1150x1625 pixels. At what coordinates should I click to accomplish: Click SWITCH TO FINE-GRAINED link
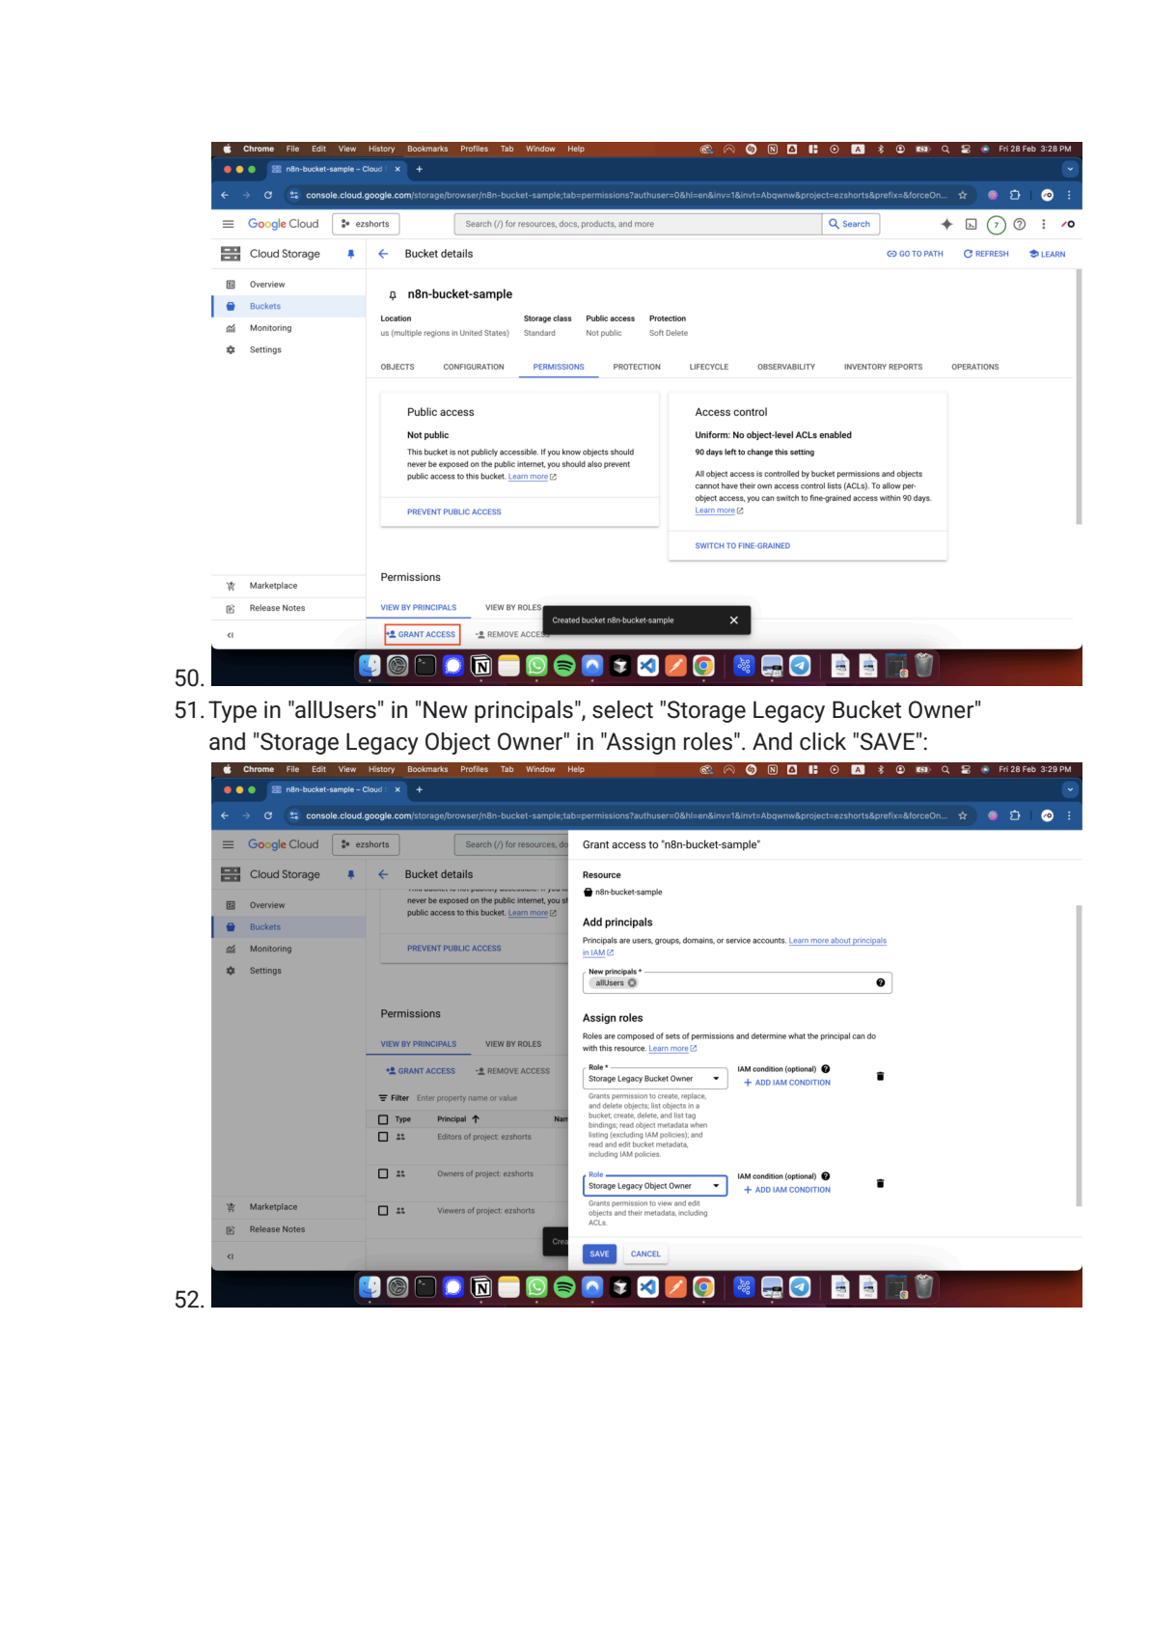click(743, 546)
